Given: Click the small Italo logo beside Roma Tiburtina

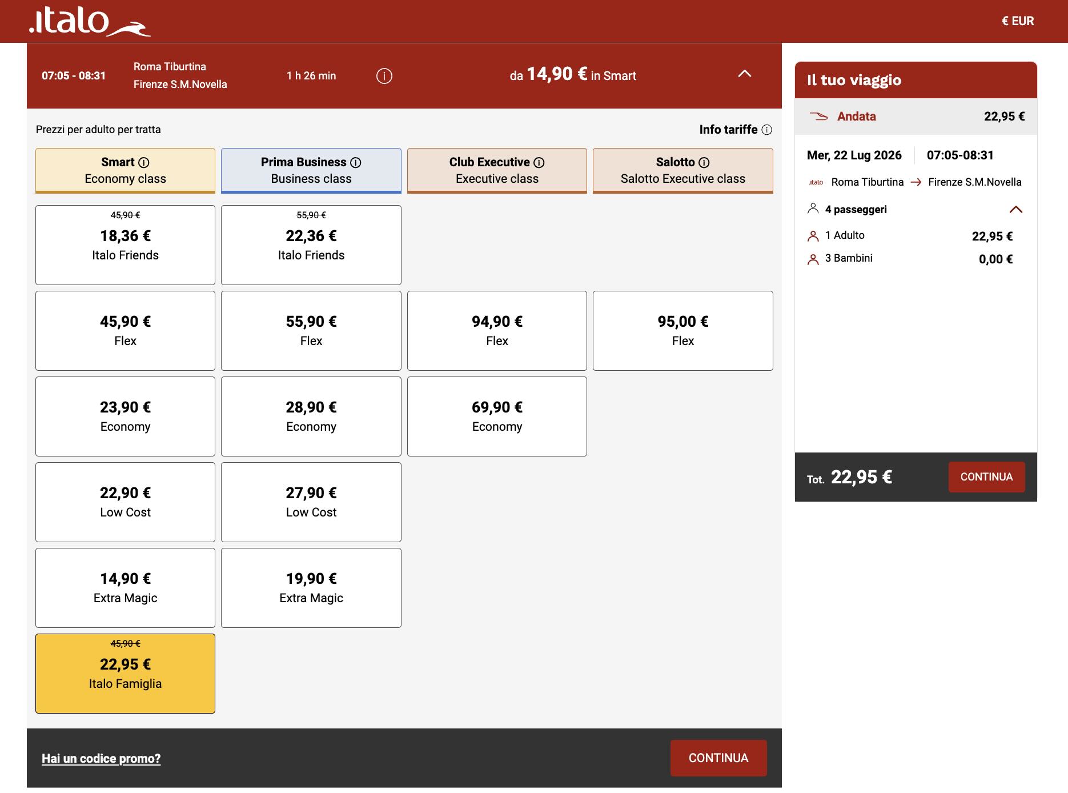Looking at the screenshot, I should pyautogui.click(x=816, y=182).
